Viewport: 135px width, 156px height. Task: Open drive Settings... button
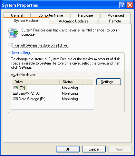pyautogui.click(x=109, y=82)
